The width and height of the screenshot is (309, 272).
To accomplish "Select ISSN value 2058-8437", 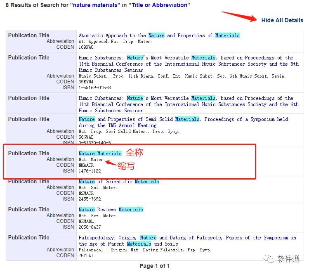I will coord(90,227).
